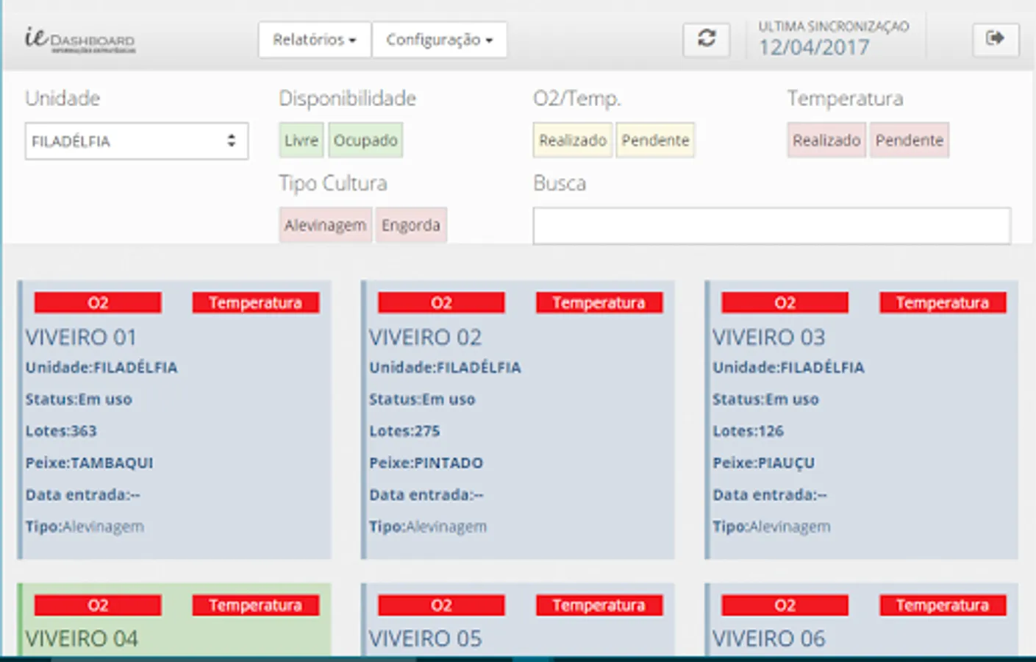This screenshot has height=662, width=1036.
Task: Select the VIVEIRO 04 title
Action: (82, 638)
